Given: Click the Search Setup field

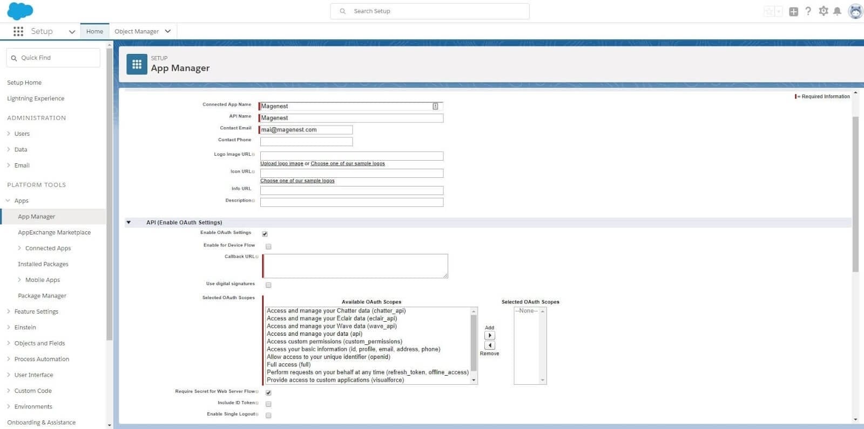Looking at the screenshot, I should pos(430,11).
